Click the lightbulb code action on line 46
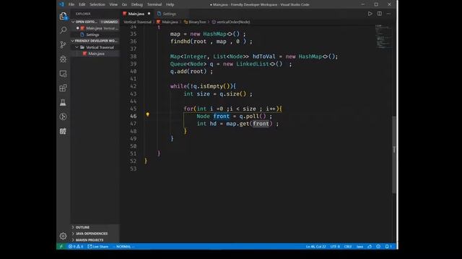Screen dimensions: 462x259 point(147,114)
